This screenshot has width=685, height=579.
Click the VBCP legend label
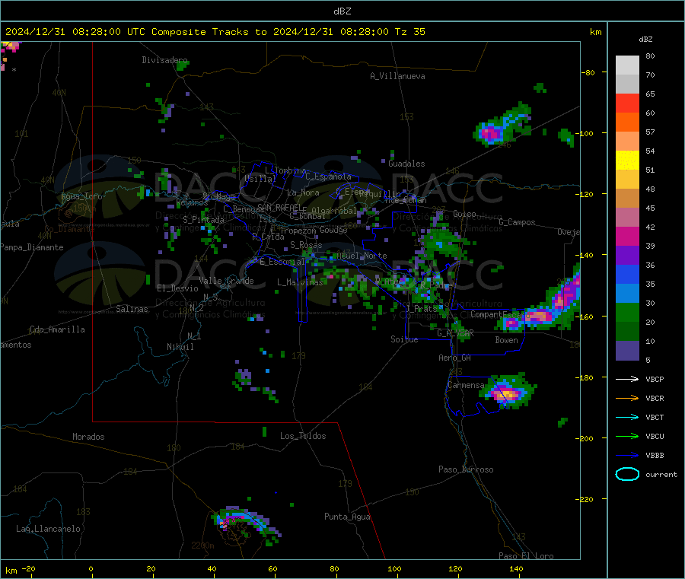coord(655,379)
